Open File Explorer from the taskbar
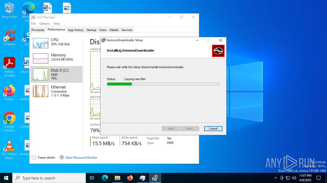This screenshot has height=183, width=327. pos(117,178)
